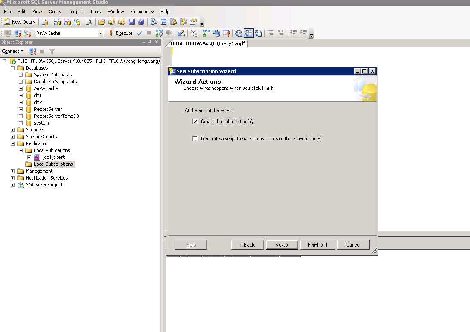Click the Cancel button in wizard
The height and width of the screenshot is (332, 470).
coord(353,244)
